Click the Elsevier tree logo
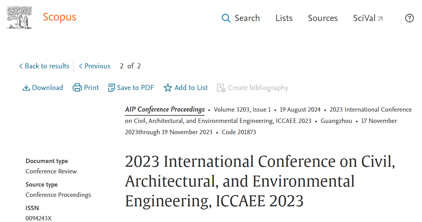Viewport: 422px width, 222px height. [x=19, y=18]
